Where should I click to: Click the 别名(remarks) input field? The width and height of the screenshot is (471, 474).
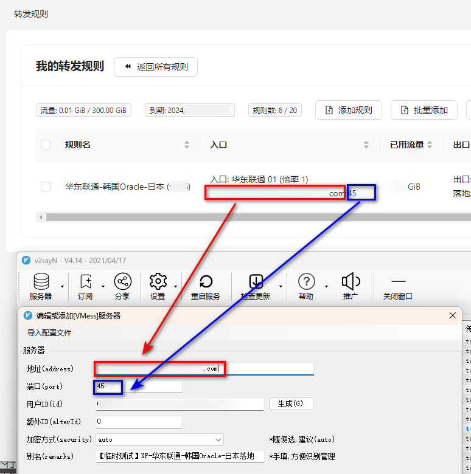[180, 456]
